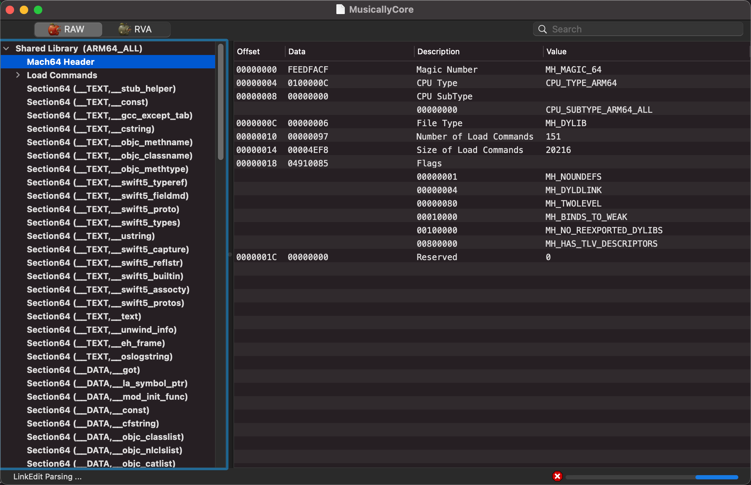Select the File Type MH_DYLIB row
The width and height of the screenshot is (751, 485).
[492, 123]
